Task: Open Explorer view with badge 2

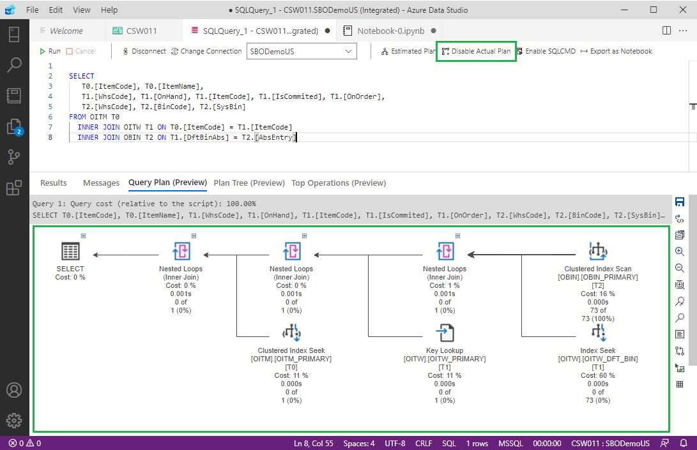Action: pos(14,126)
